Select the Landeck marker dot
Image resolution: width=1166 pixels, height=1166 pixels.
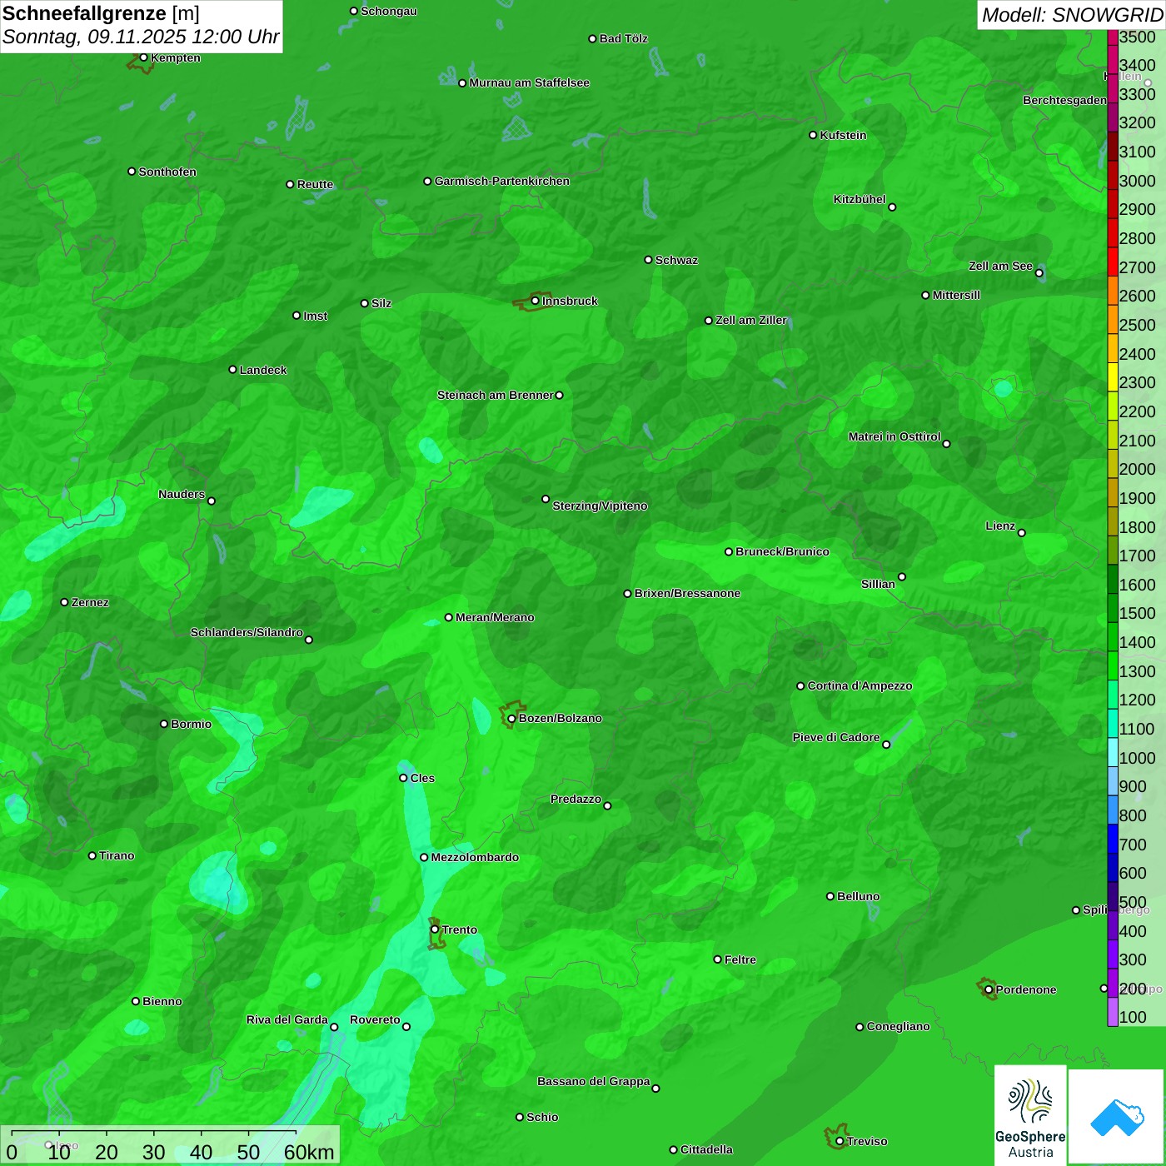[x=232, y=370]
